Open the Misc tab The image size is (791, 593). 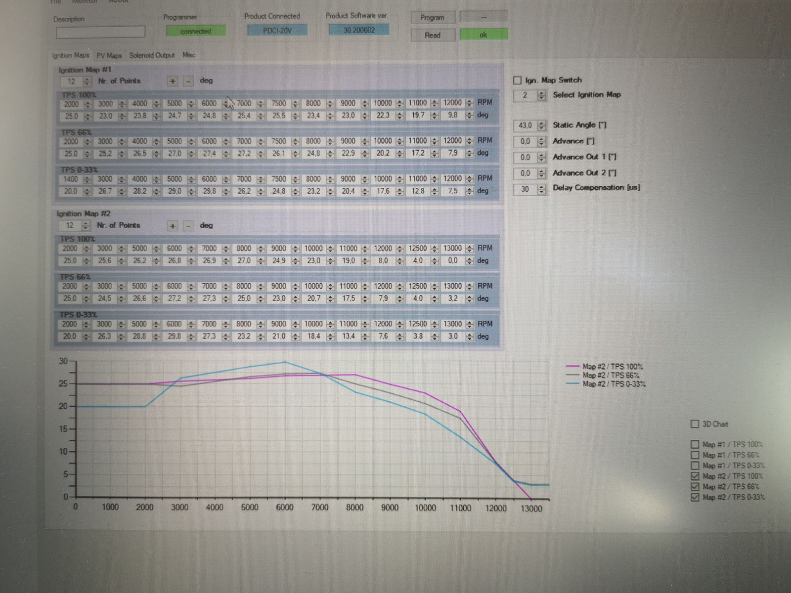click(189, 55)
